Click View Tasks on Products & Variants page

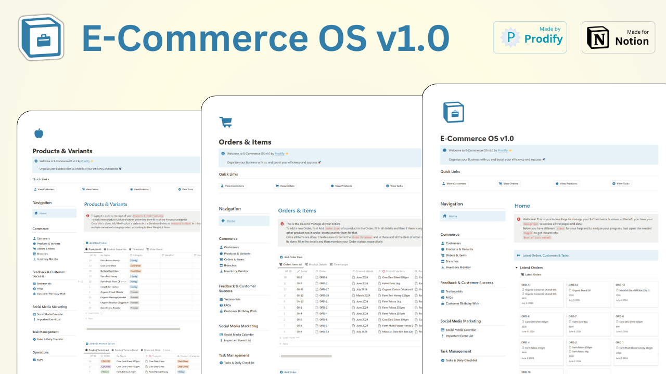point(185,189)
